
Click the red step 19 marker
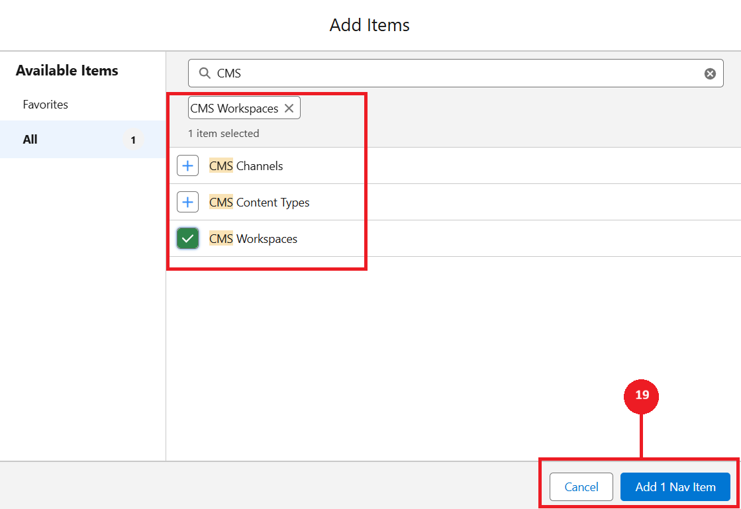pos(642,396)
